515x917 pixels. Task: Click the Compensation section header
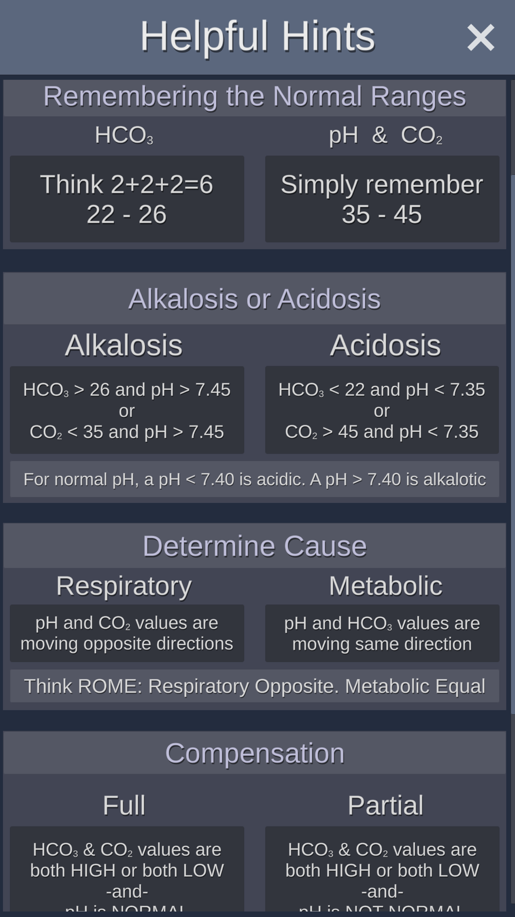point(254,753)
